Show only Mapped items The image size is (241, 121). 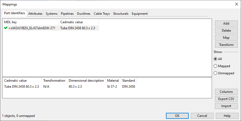coord(216,66)
